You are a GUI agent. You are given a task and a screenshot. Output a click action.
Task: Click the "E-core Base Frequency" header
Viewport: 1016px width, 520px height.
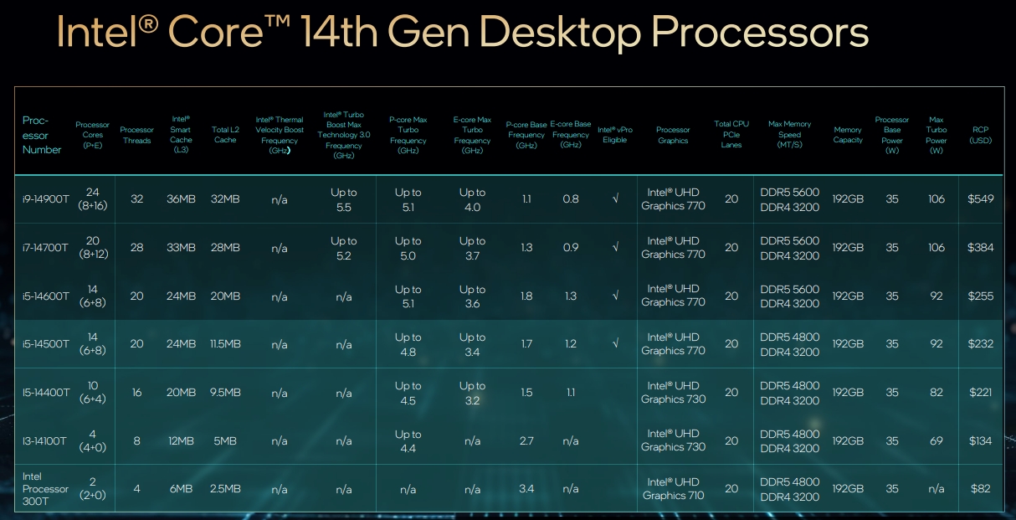pyautogui.click(x=571, y=135)
